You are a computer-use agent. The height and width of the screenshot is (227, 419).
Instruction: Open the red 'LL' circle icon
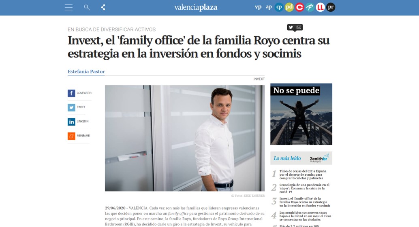pyautogui.click(x=320, y=7)
